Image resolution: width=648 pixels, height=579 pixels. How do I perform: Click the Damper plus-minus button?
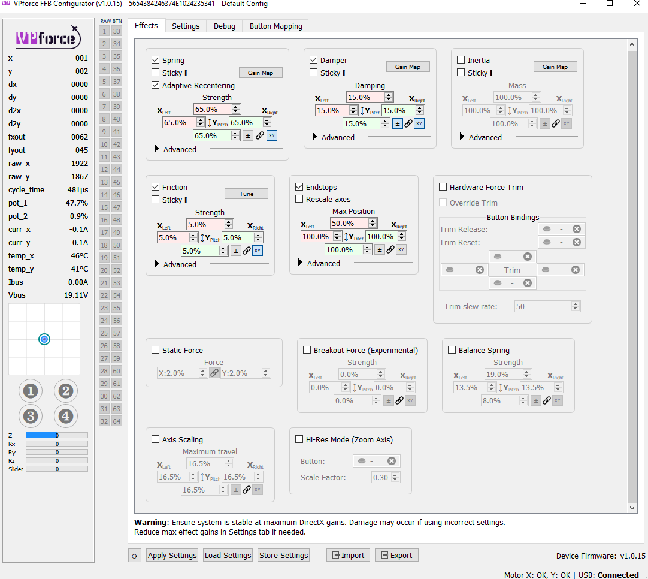(x=398, y=123)
